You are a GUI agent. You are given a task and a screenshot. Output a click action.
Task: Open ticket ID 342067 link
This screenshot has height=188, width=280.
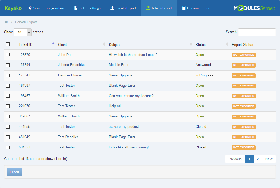24,116
